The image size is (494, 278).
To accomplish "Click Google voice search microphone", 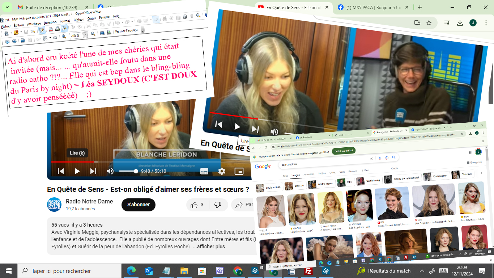I will pyautogui.click(x=380, y=158).
